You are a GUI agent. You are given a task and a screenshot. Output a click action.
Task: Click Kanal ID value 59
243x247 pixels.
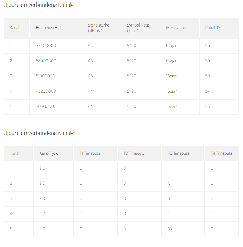(x=208, y=61)
